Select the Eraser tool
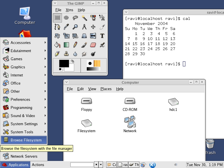 click(93, 45)
